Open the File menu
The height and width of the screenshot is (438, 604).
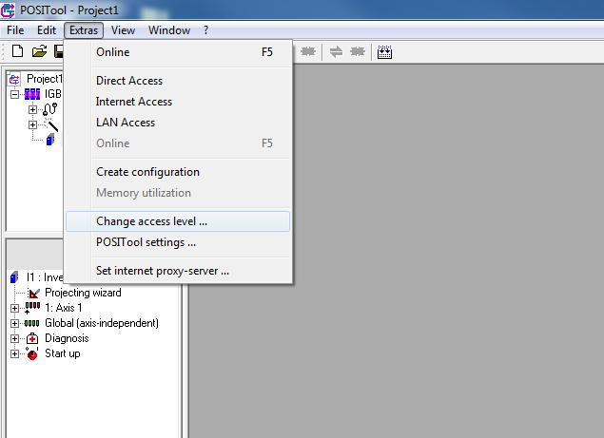pyautogui.click(x=15, y=30)
